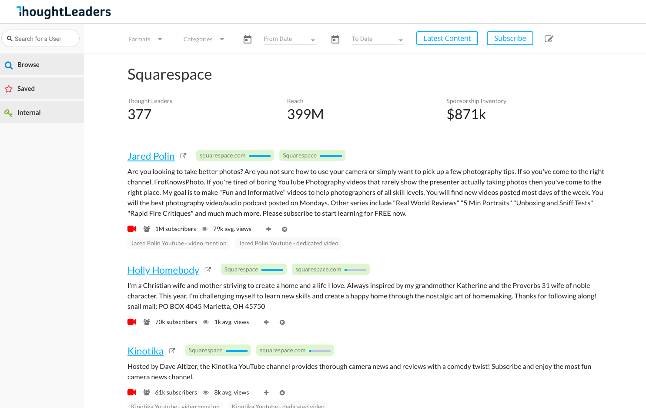646x408 pixels.
Task: Open the Holly Homebody profile link
Action: tap(163, 270)
